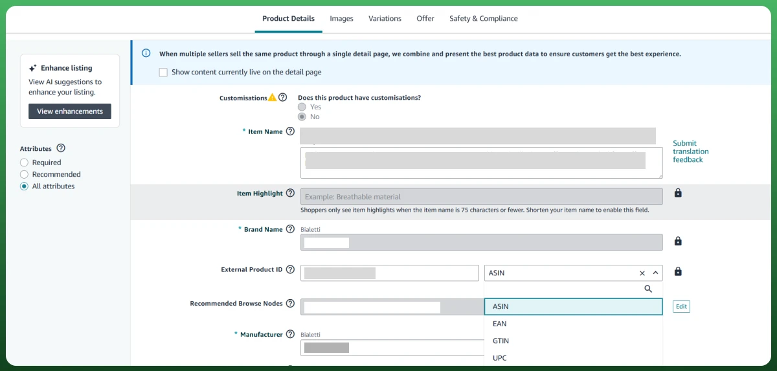
Task: Click the Manufacturer input field
Action: click(392, 348)
